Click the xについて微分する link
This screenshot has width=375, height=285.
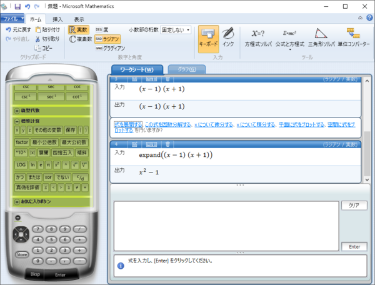pos(214,124)
